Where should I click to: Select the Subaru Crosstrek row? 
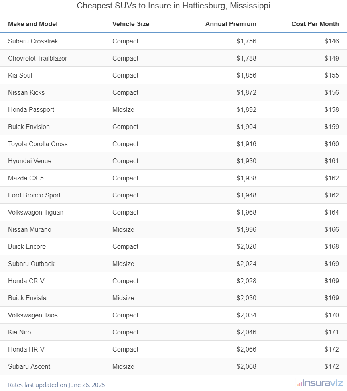coord(33,41)
